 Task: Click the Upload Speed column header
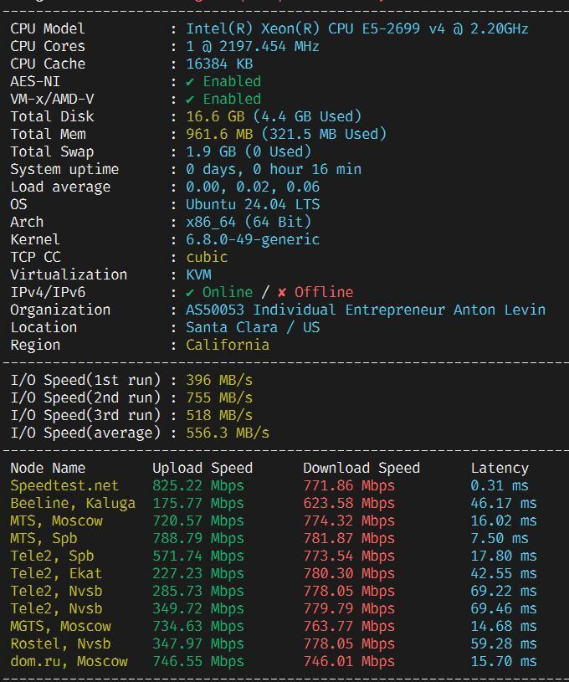pos(202,468)
